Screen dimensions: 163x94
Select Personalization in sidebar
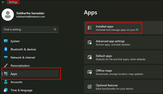pyautogui.click(x=30, y=66)
